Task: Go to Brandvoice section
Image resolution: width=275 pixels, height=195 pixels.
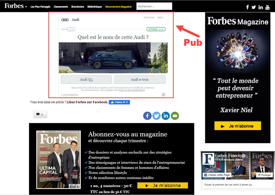Action: [78, 7]
